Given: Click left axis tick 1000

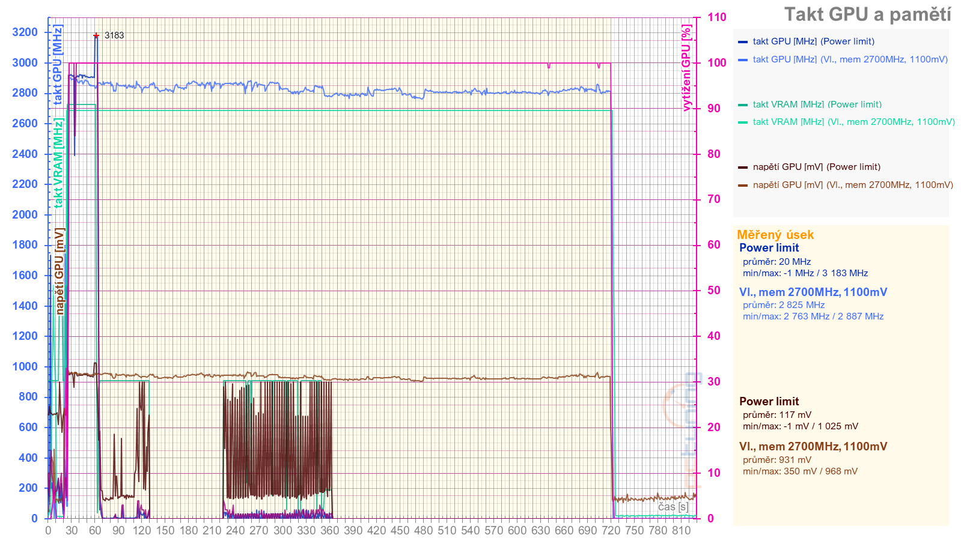Looking at the screenshot, I should [x=25, y=367].
